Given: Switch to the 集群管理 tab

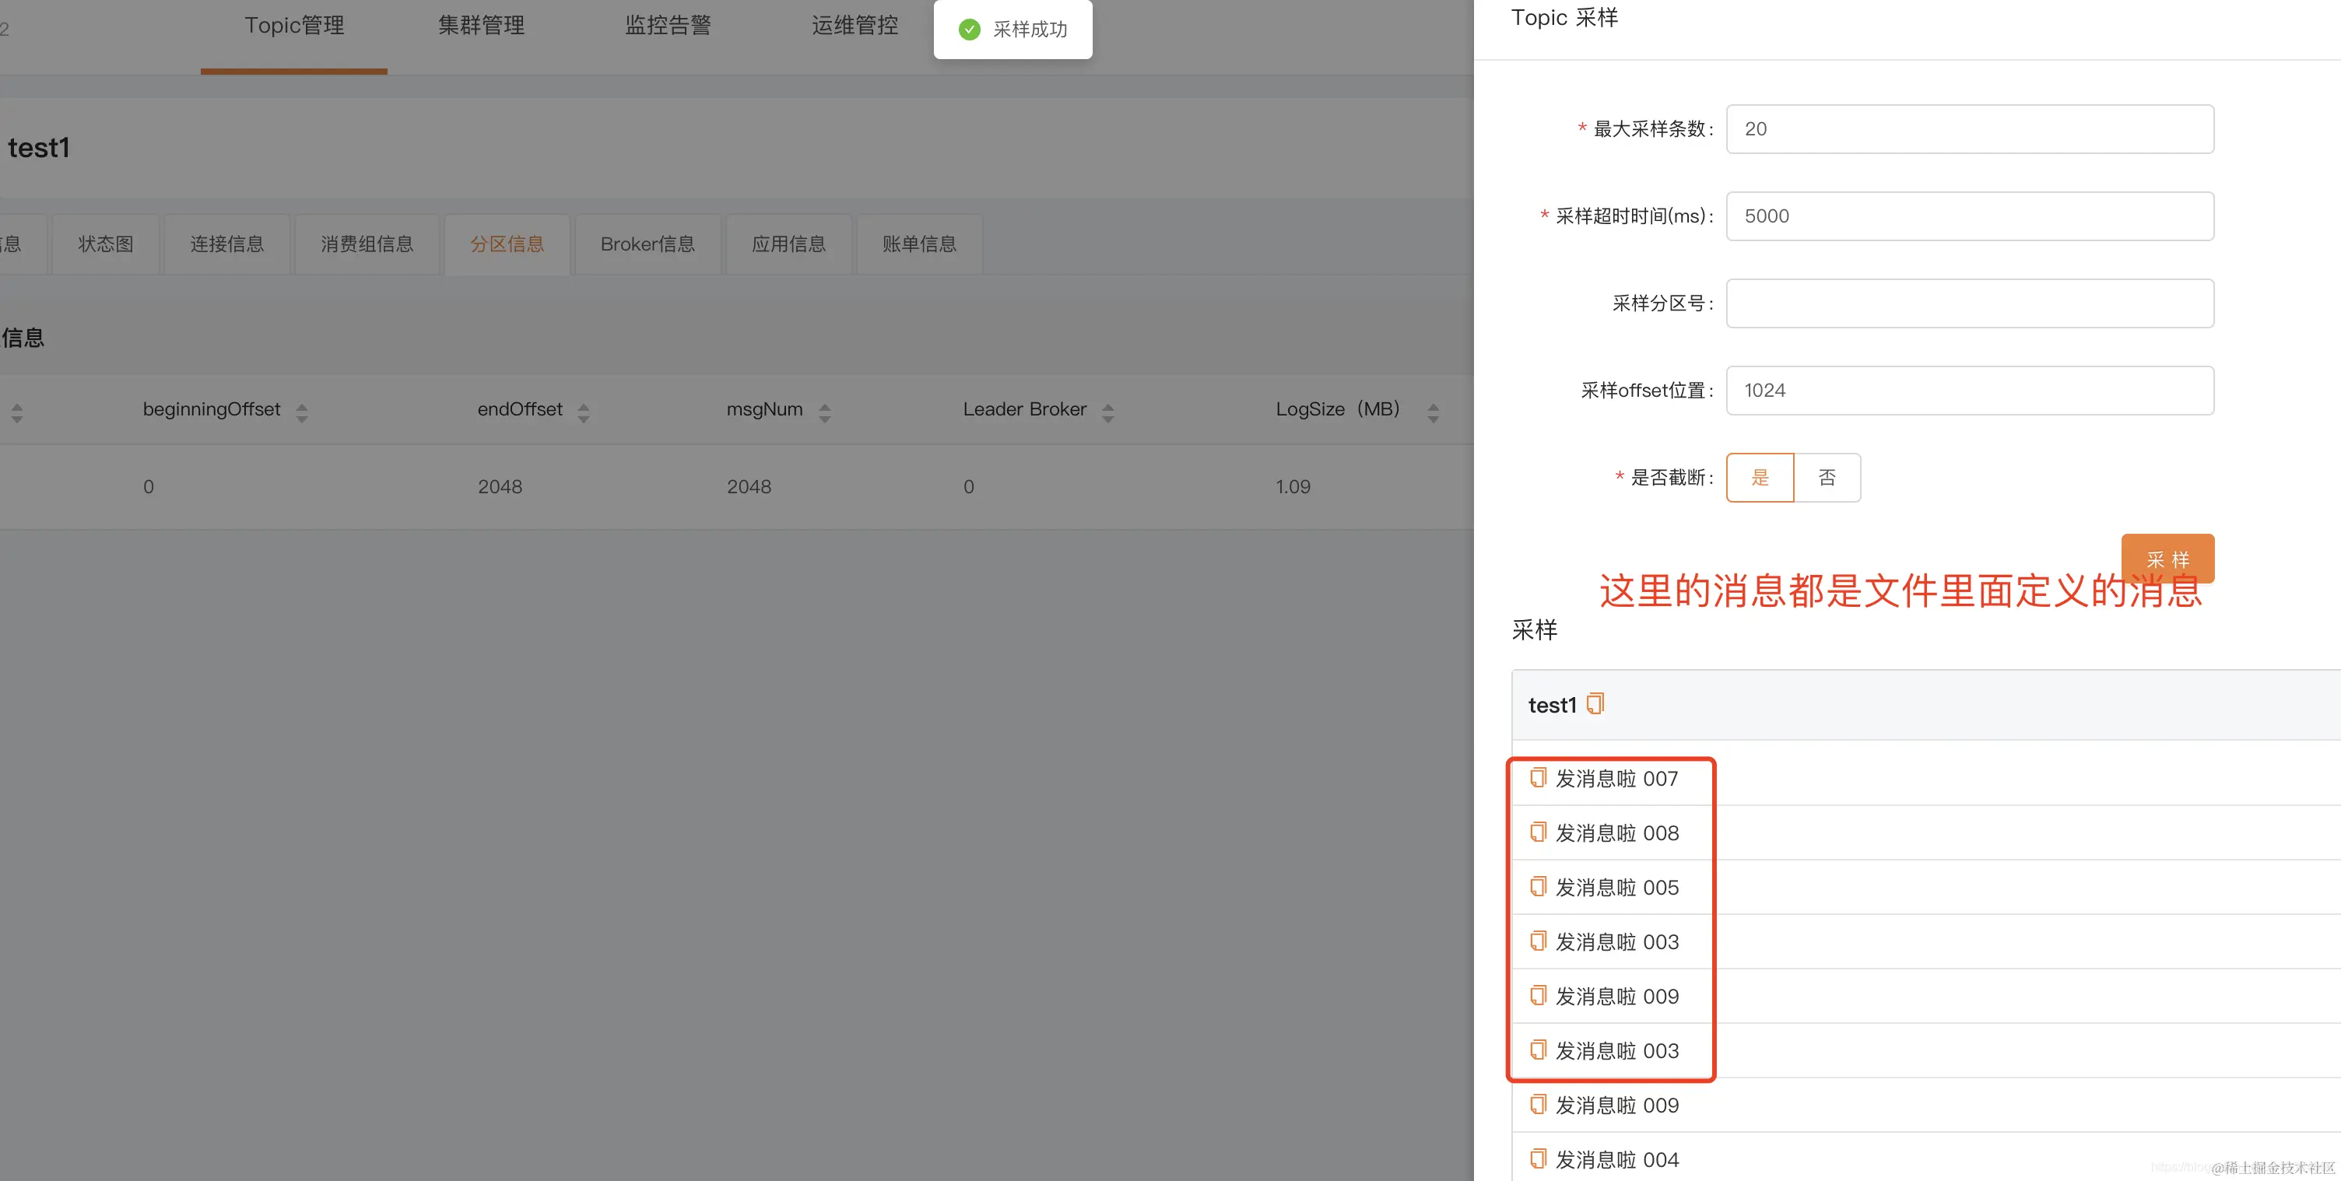Looking at the screenshot, I should 481,26.
